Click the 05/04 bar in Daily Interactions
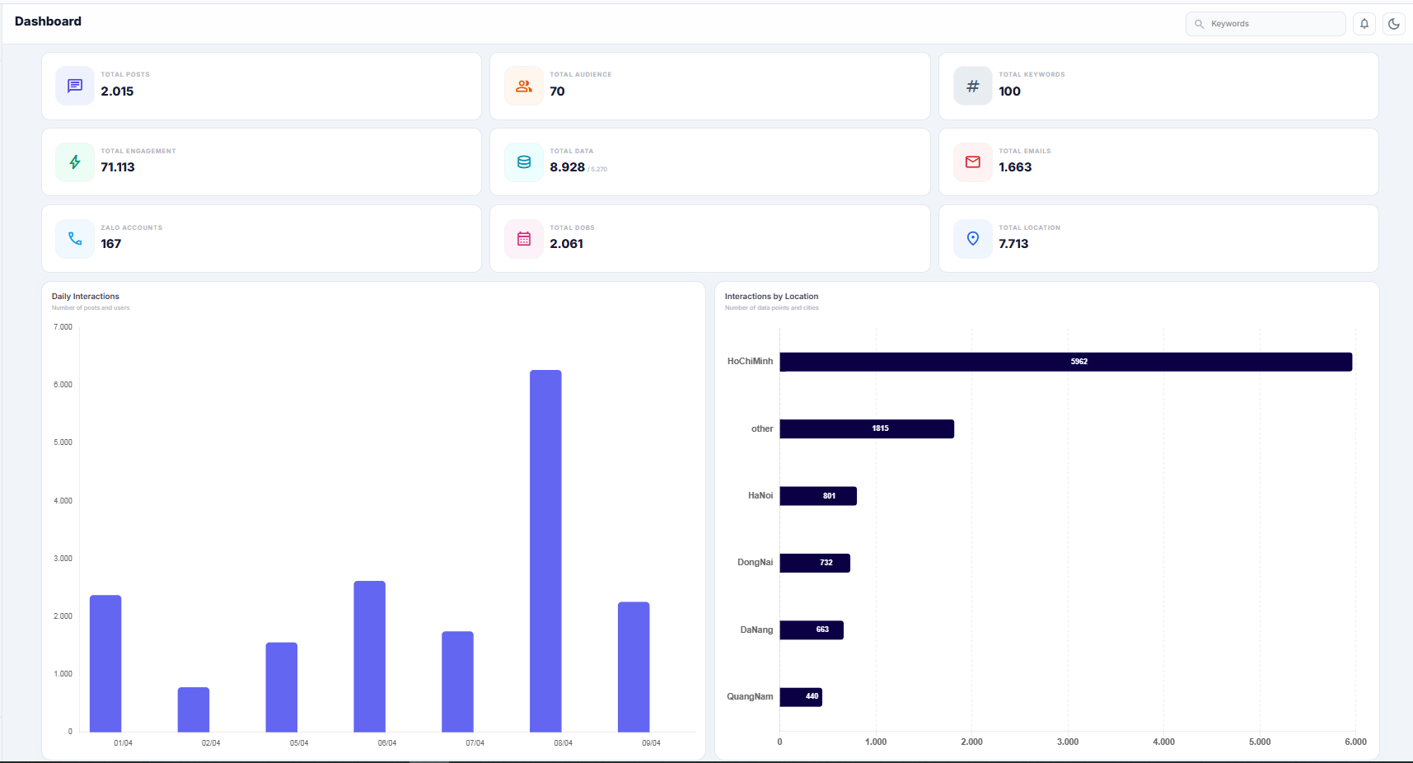 (x=282, y=687)
